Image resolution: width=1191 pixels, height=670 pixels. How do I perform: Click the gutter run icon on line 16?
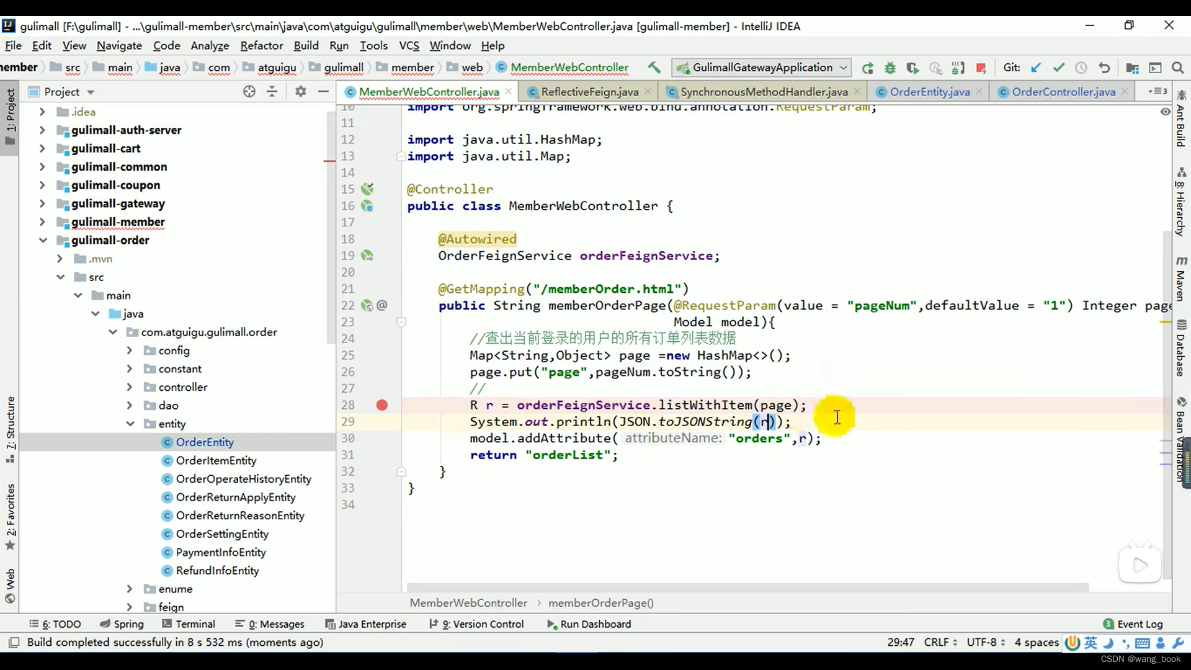367,206
